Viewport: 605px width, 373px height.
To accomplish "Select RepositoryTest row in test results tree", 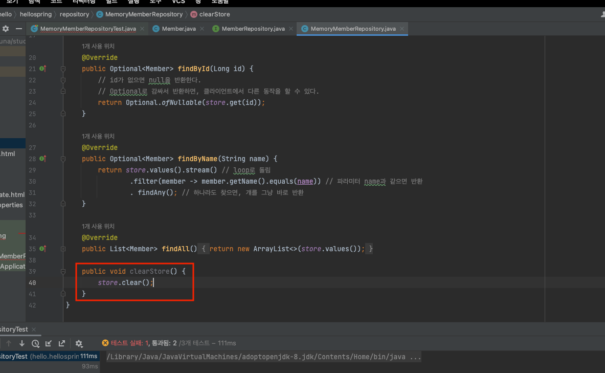I will point(50,356).
